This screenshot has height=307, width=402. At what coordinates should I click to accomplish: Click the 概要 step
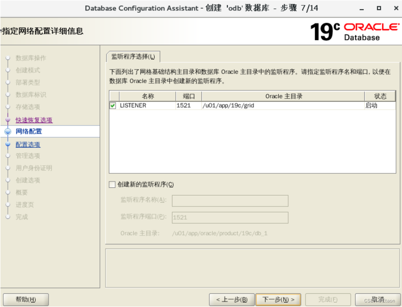21,192
